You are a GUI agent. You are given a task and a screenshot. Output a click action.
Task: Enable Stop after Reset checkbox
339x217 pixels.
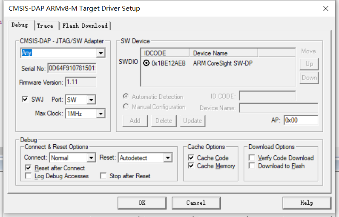(x=103, y=176)
